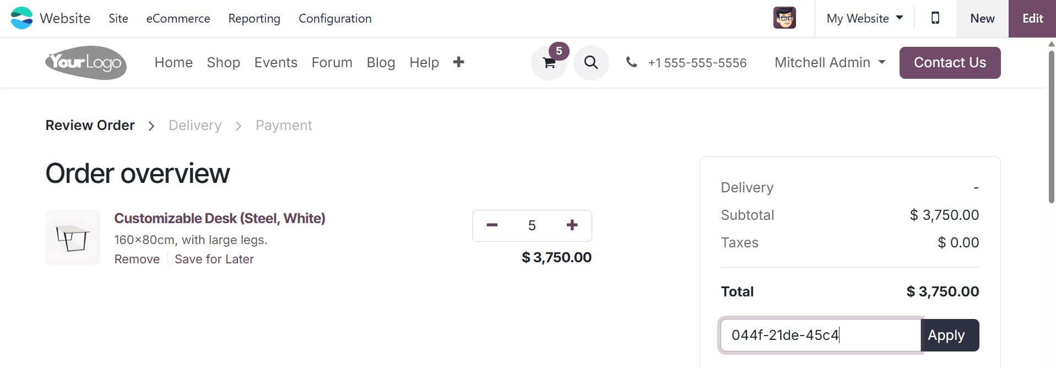The image size is (1056, 368).
Task: Open the My Website dropdown
Action: click(864, 18)
